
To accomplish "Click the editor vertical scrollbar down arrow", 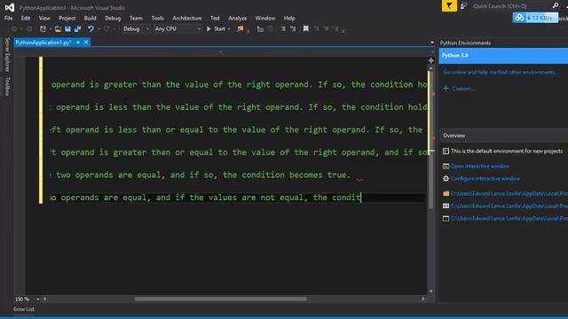I will [431, 292].
